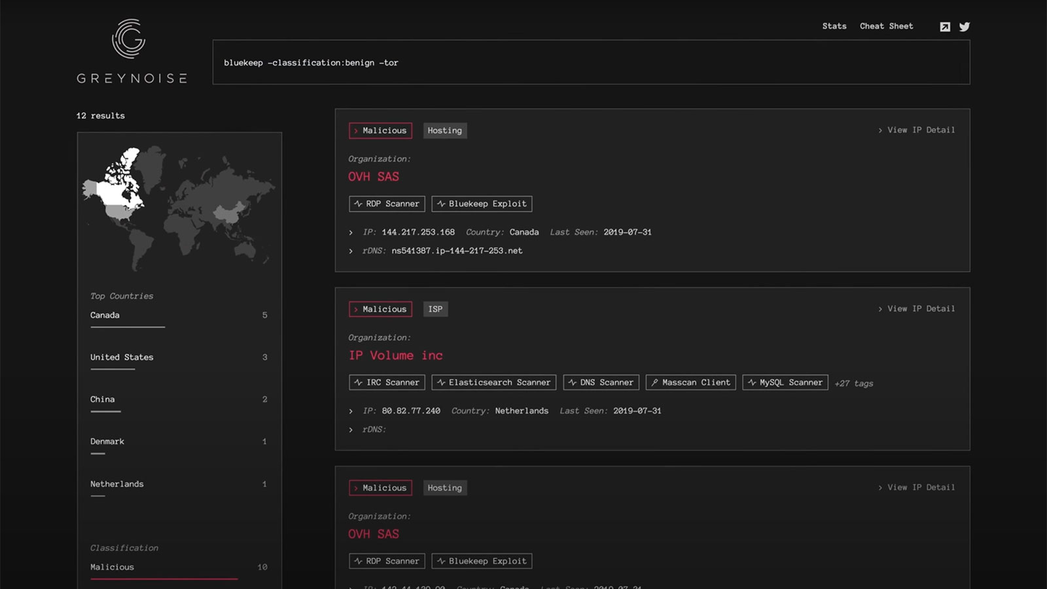
Task: Click IP Volume inc organization name
Action: (x=396, y=355)
